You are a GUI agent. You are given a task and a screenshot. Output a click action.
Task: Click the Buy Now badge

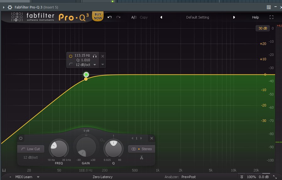(98, 16)
